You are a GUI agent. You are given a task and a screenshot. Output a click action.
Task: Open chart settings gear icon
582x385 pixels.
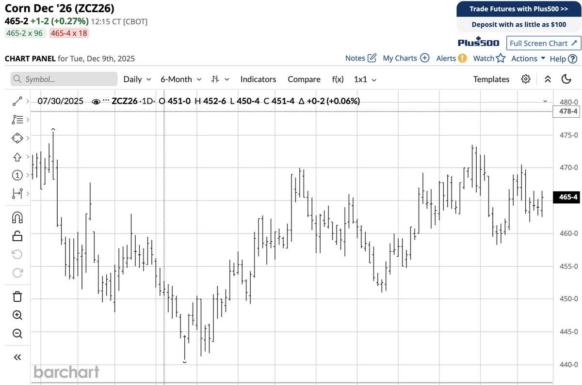pos(526,79)
